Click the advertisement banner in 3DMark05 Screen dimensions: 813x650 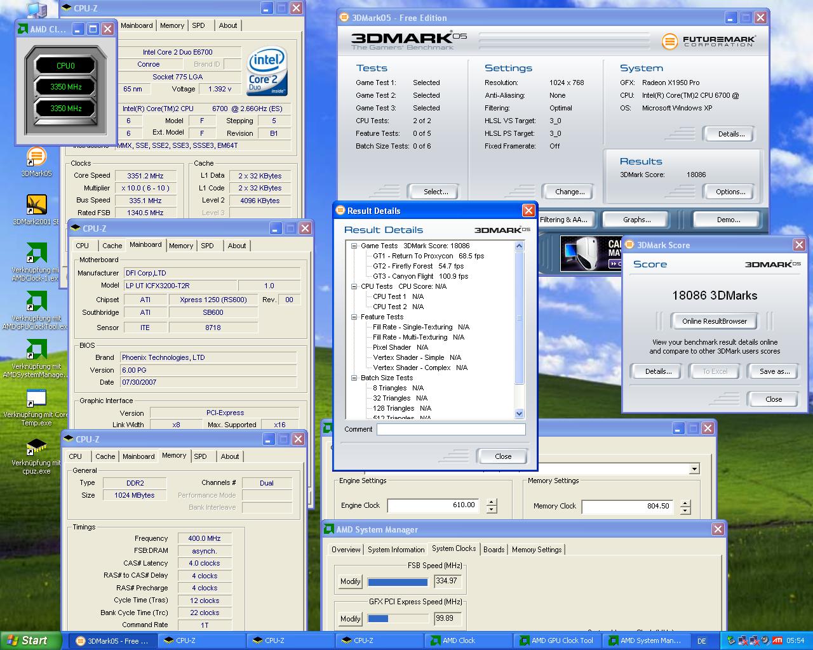(591, 253)
